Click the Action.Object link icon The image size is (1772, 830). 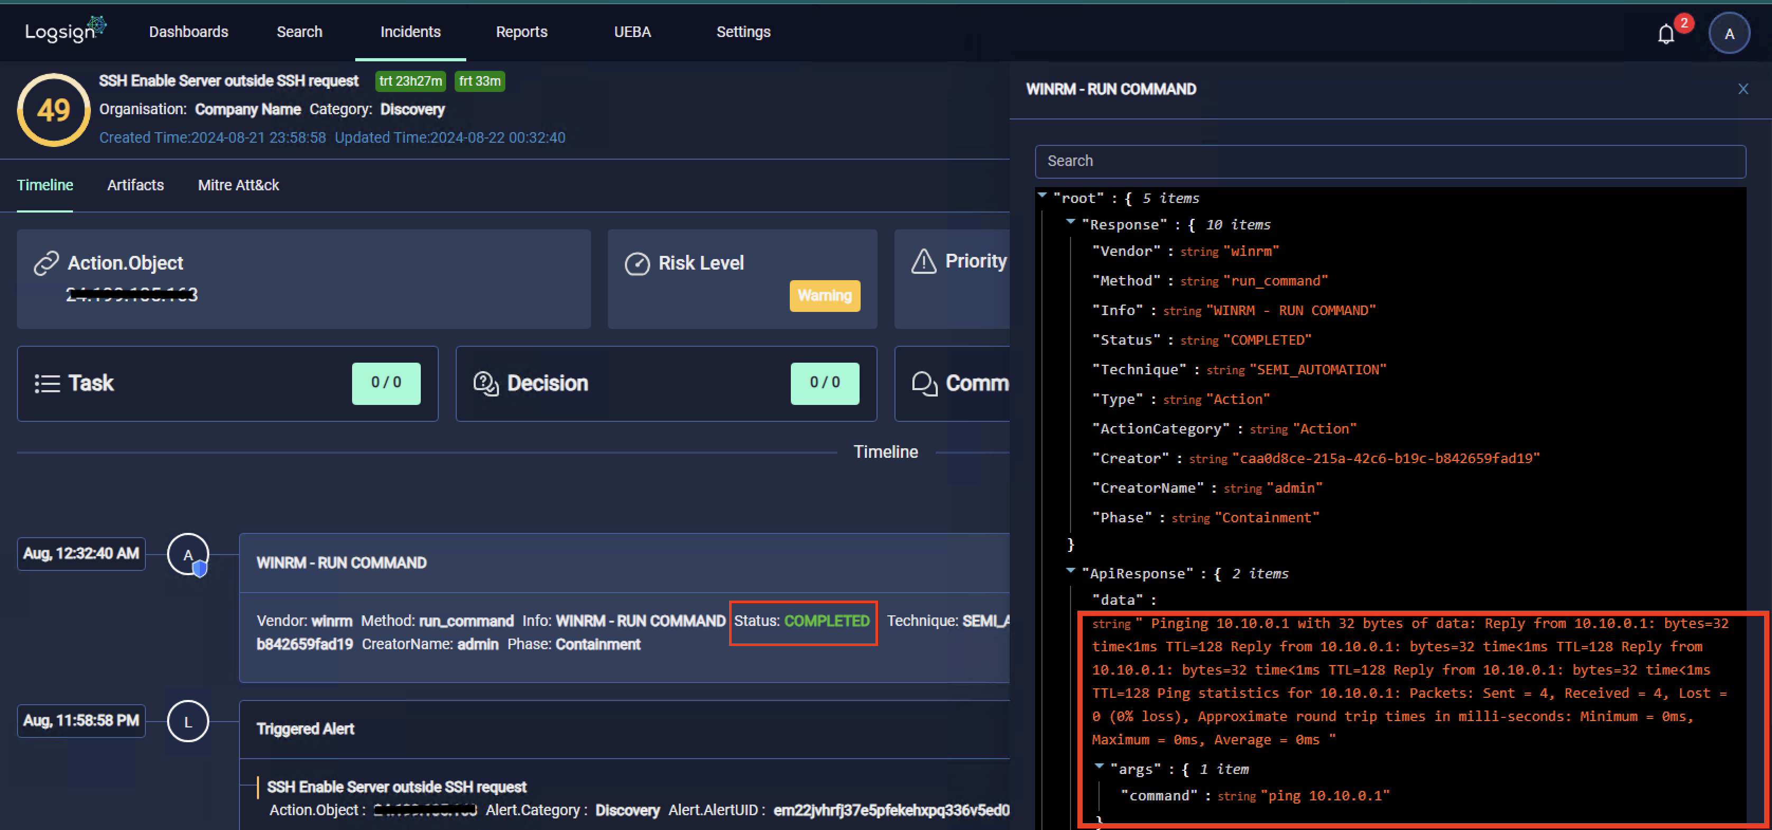[46, 263]
